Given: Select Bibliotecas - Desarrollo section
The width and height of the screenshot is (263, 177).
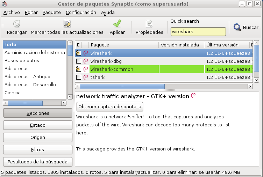Looking at the screenshot, I should (35, 84).
